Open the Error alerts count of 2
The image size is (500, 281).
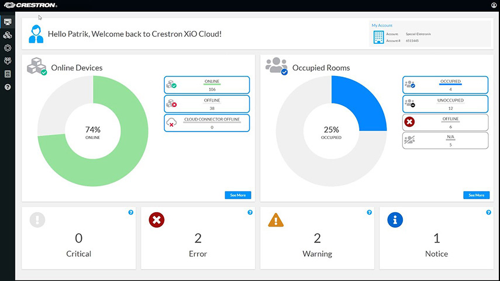(x=198, y=238)
